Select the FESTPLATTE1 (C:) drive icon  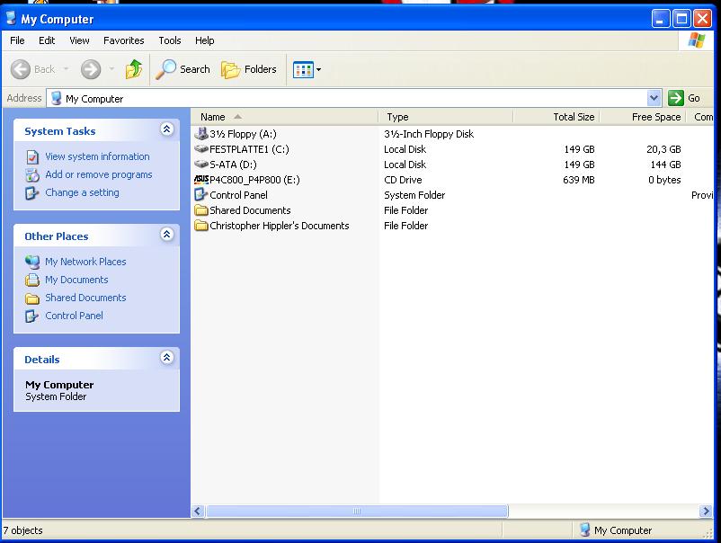(201, 148)
